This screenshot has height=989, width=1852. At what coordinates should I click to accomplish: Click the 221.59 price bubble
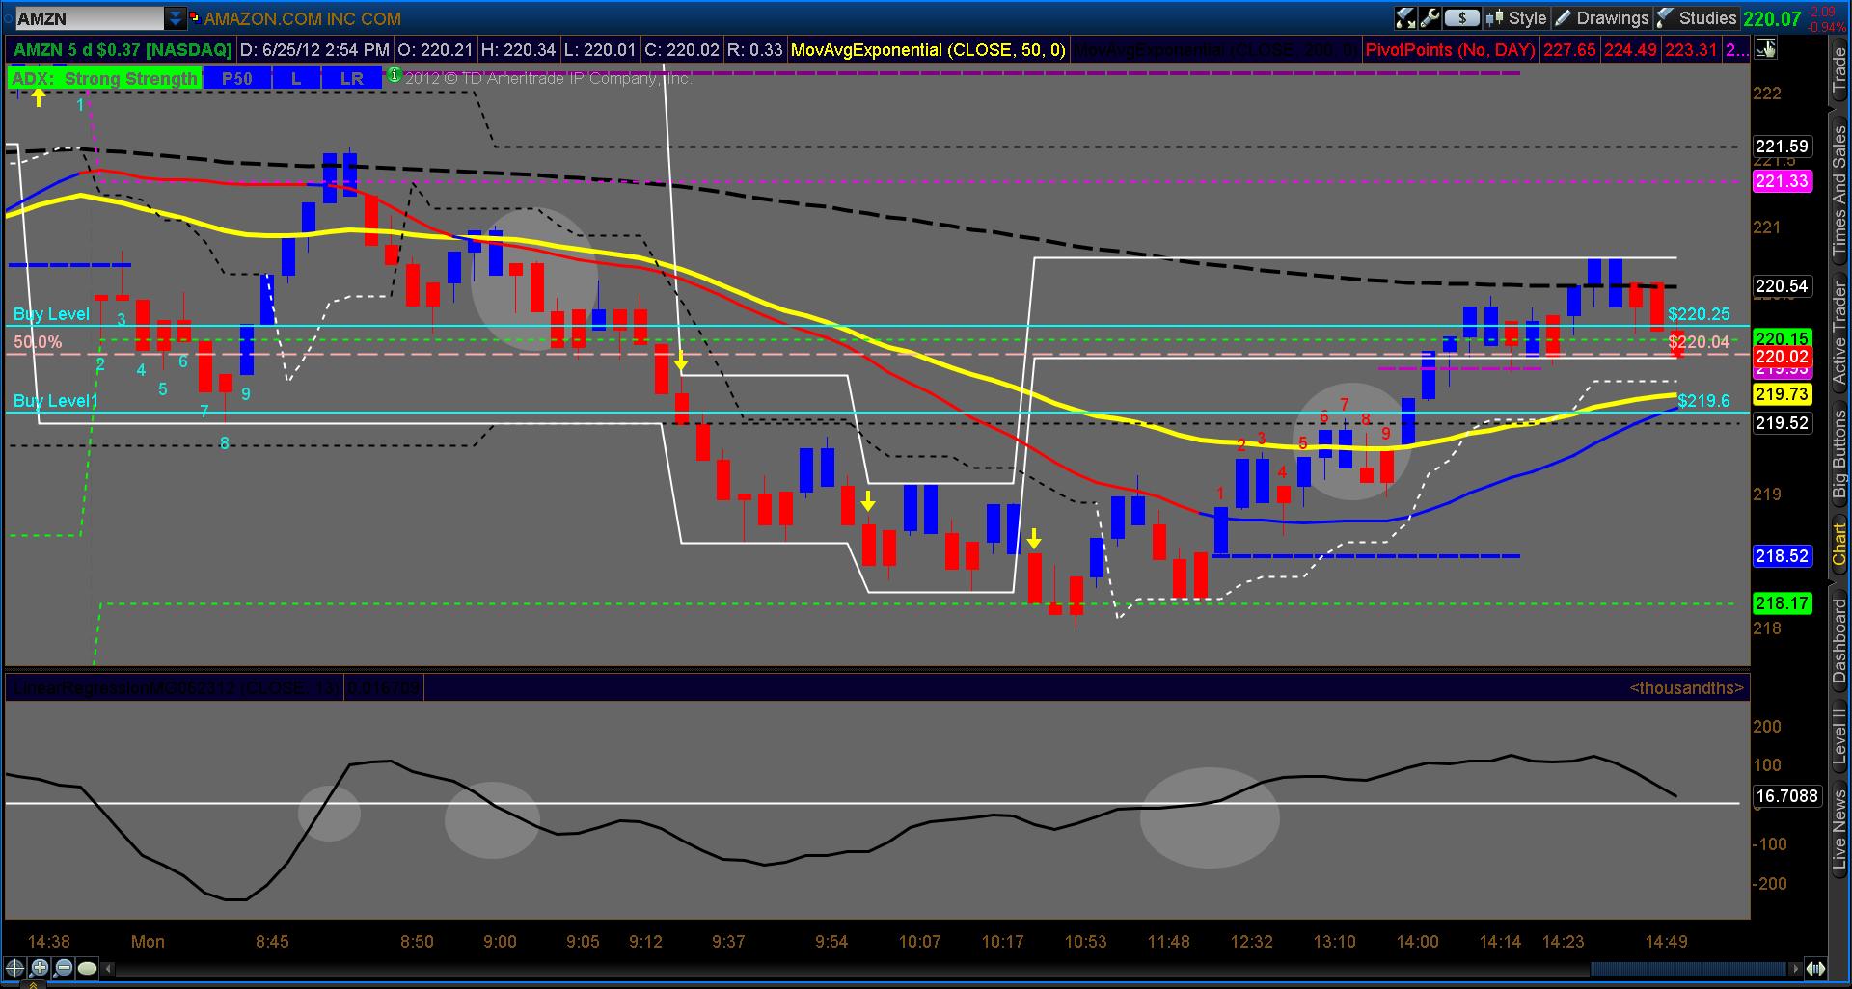1782,147
